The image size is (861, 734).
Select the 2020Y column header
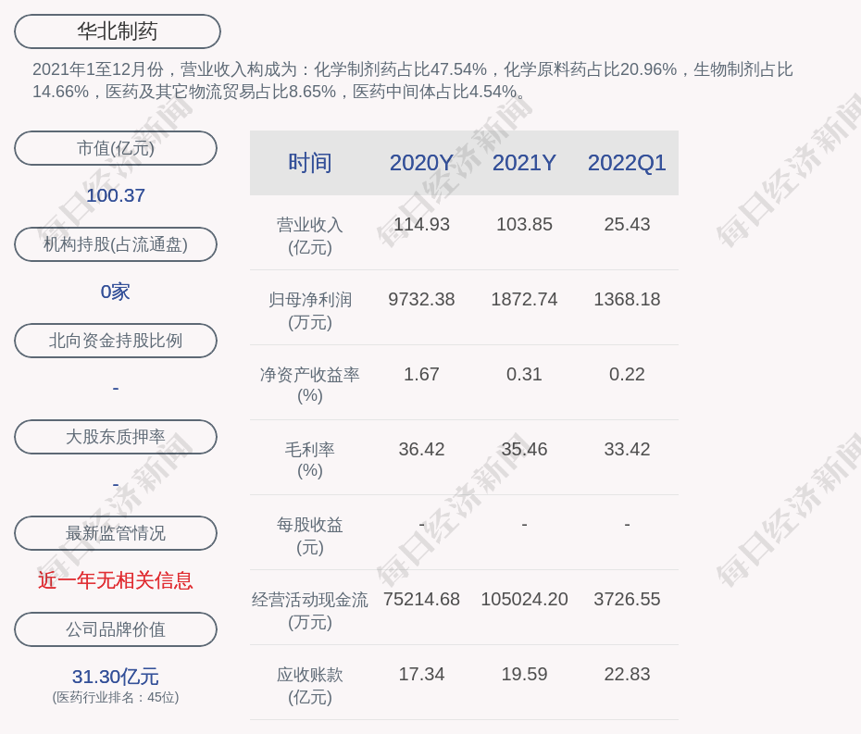coord(421,163)
